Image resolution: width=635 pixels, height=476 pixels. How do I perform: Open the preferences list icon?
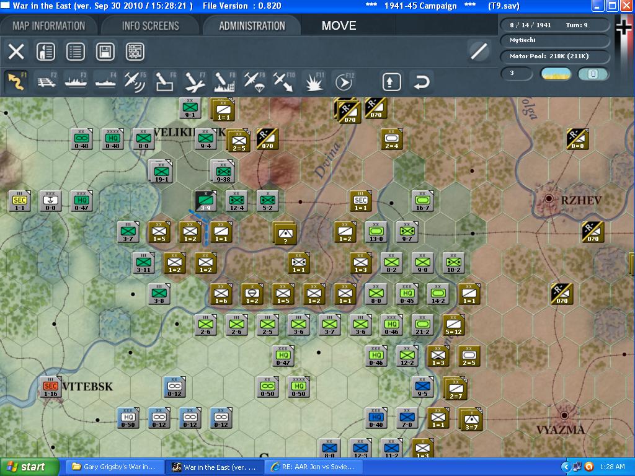click(x=75, y=52)
